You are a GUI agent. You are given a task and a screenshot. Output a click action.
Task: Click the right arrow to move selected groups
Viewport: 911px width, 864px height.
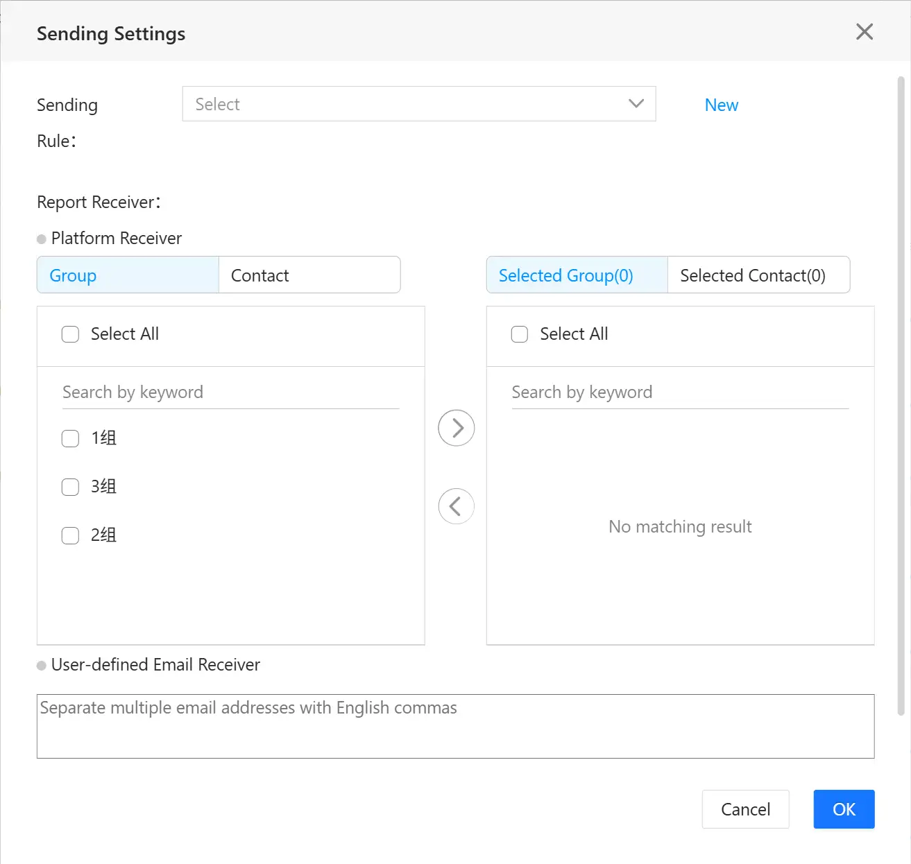tap(457, 428)
